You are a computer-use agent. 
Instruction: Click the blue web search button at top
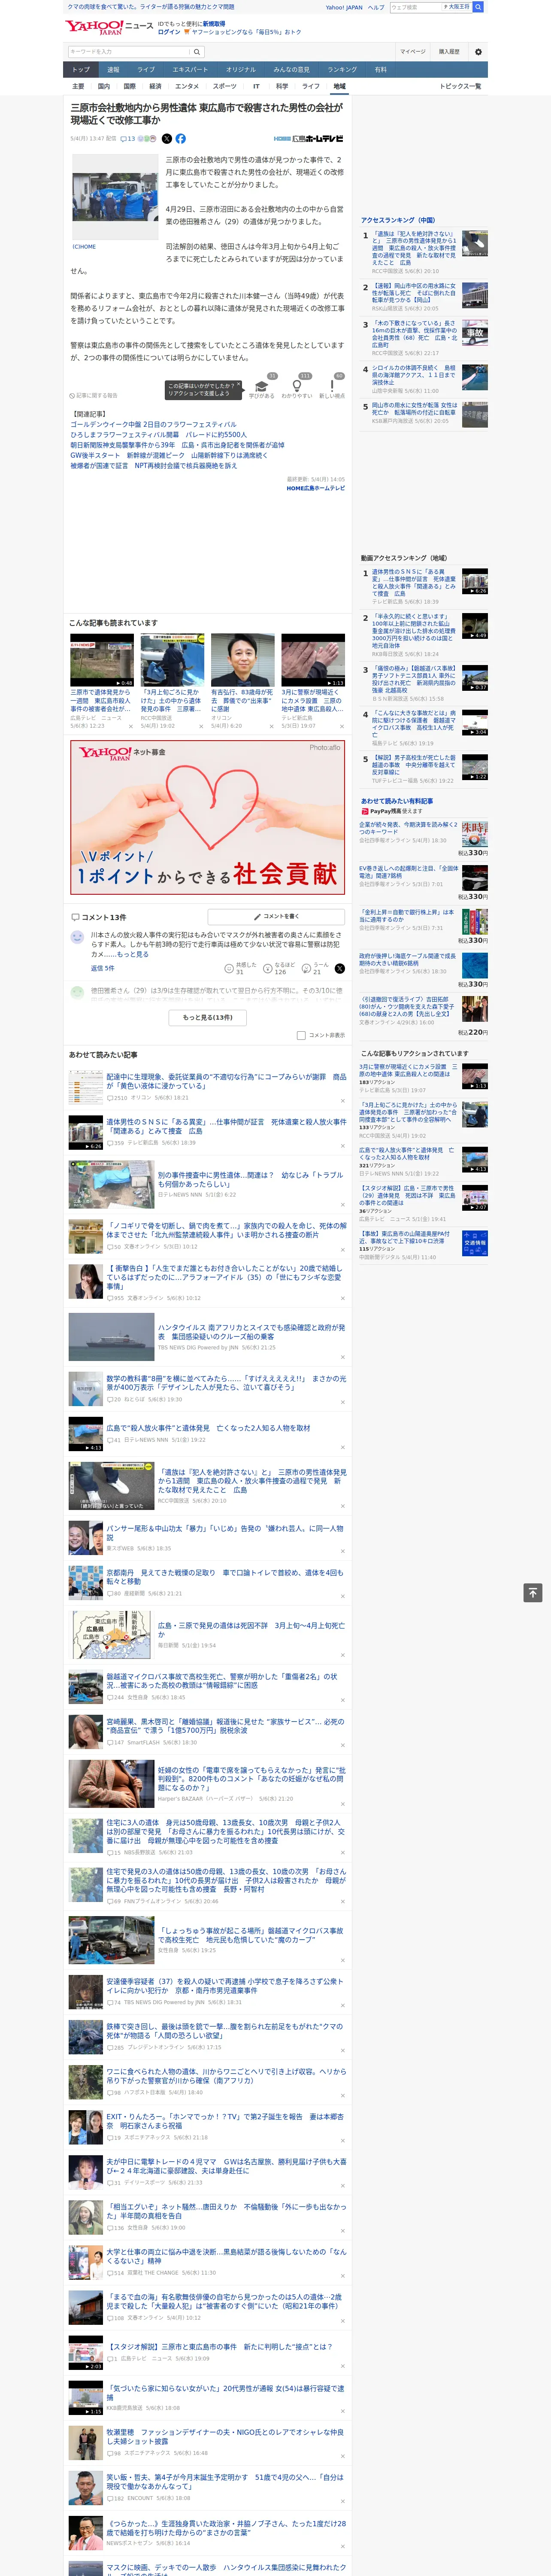tap(478, 7)
